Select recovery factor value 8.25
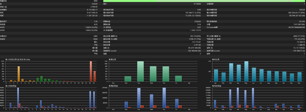Image resolution: width=306 pixels, height=112 pixels. pos(96,24)
